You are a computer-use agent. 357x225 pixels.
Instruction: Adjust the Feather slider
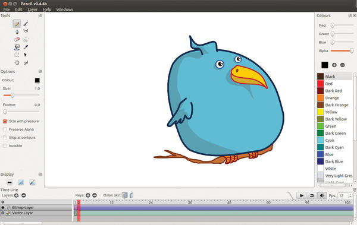(21, 112)
